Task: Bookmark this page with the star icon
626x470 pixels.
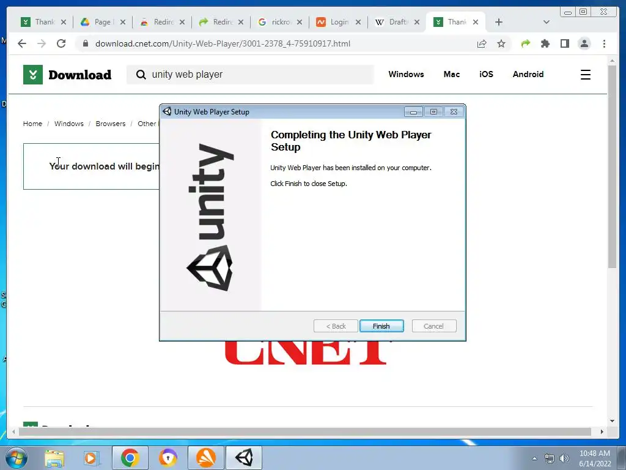Action: 501,43
